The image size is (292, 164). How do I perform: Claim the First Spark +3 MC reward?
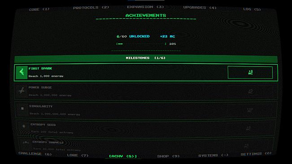250,73
